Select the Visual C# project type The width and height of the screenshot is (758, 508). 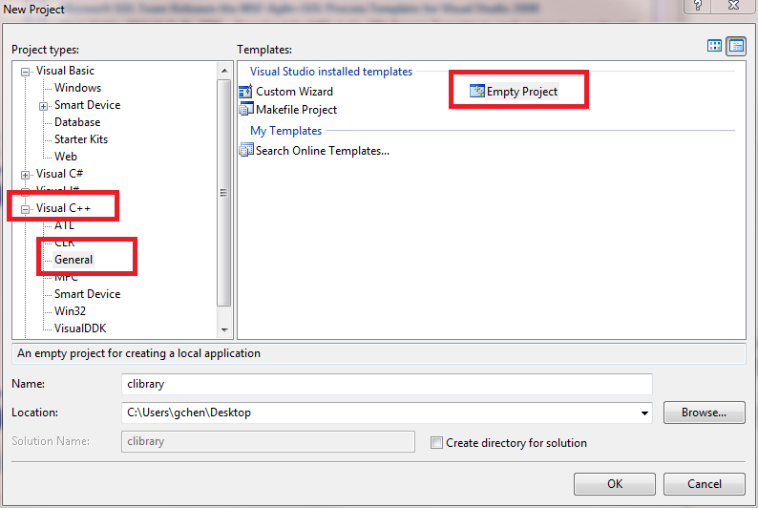pos(59,174)
